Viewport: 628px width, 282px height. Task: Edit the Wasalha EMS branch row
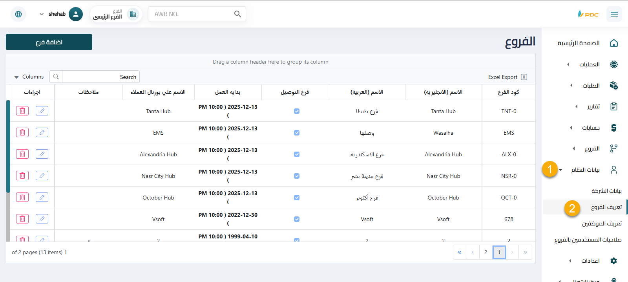point(42,132)
